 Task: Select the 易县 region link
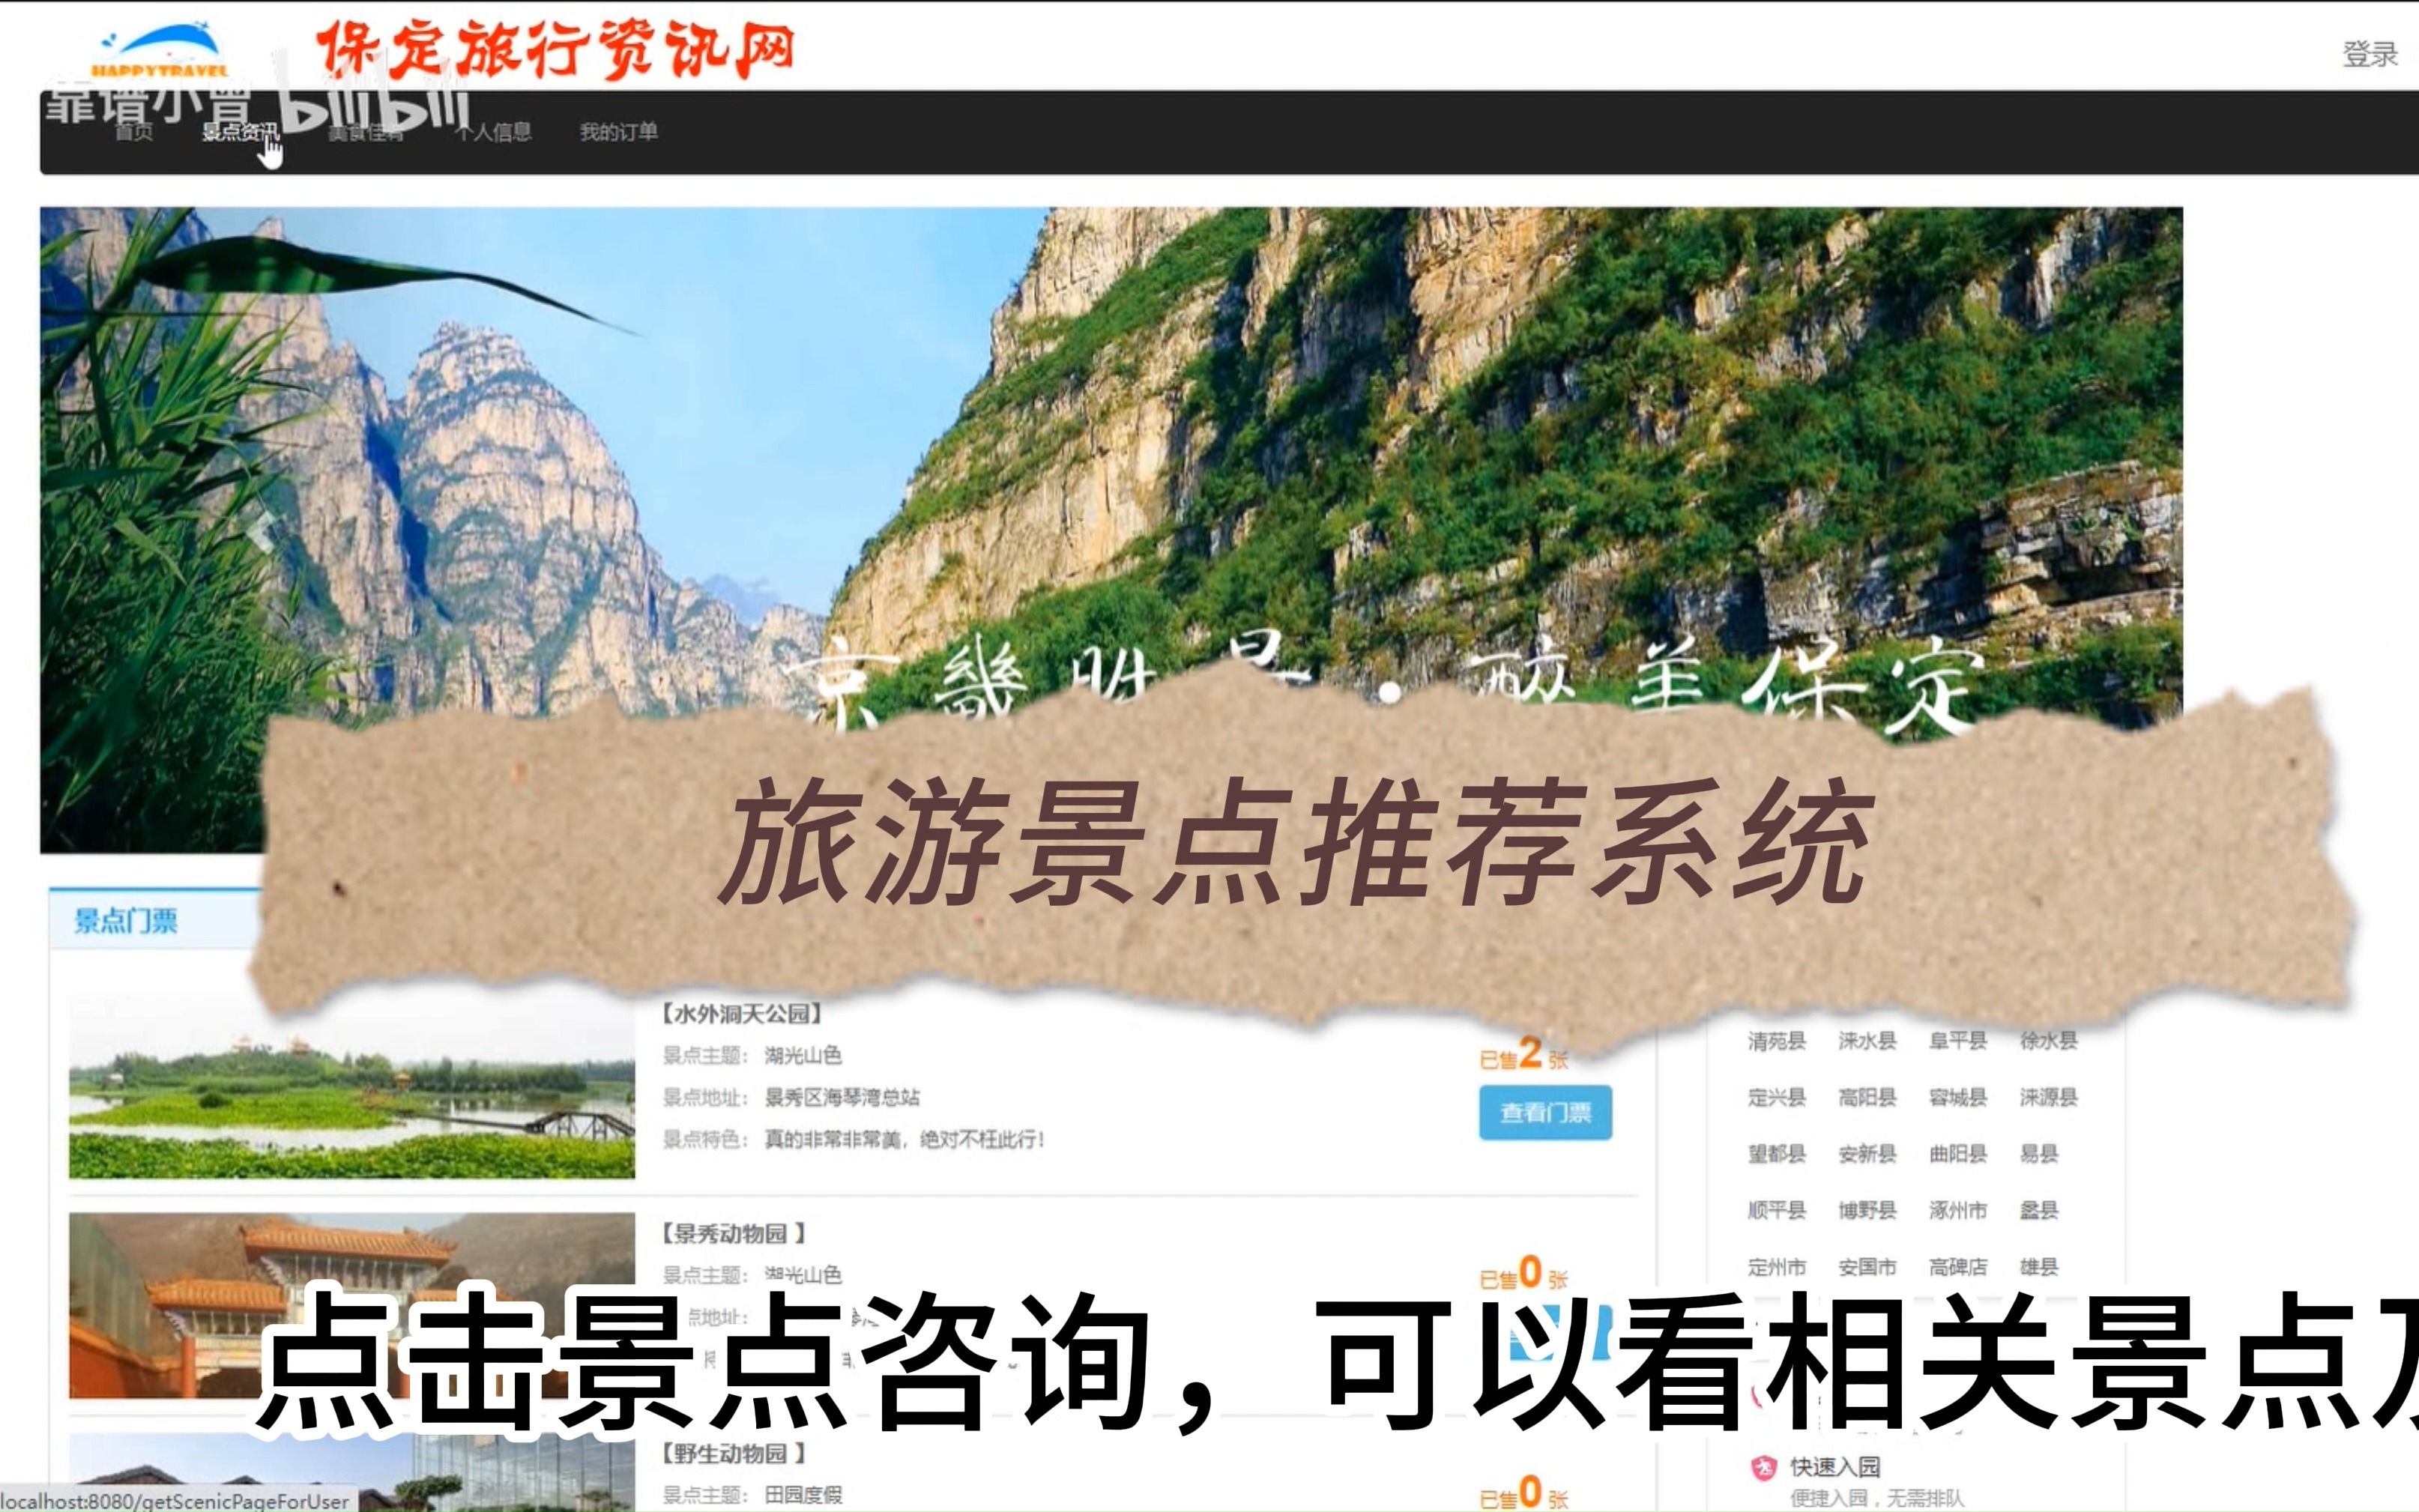[2039, 1154]
